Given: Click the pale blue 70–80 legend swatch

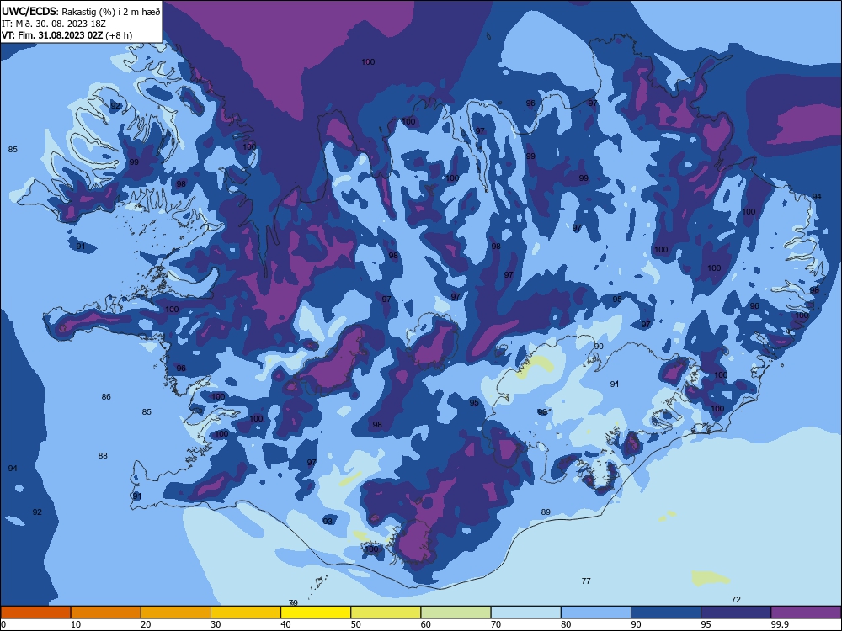Looking at the screenshot, I should tap(526, 612).
